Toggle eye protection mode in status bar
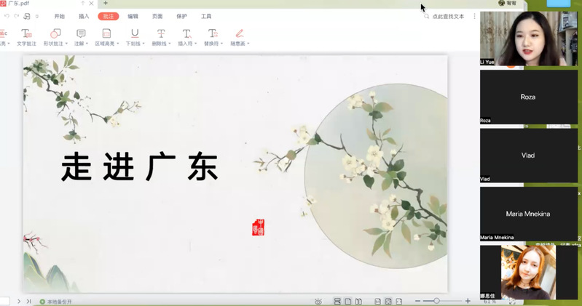Image resolution: width=582 pixels, height=306 pixels. point(318,302)
